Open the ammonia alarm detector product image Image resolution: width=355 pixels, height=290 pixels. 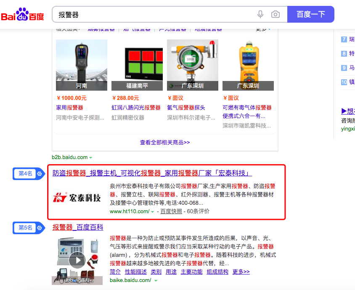pyautogui.click(x=193, y=65)
